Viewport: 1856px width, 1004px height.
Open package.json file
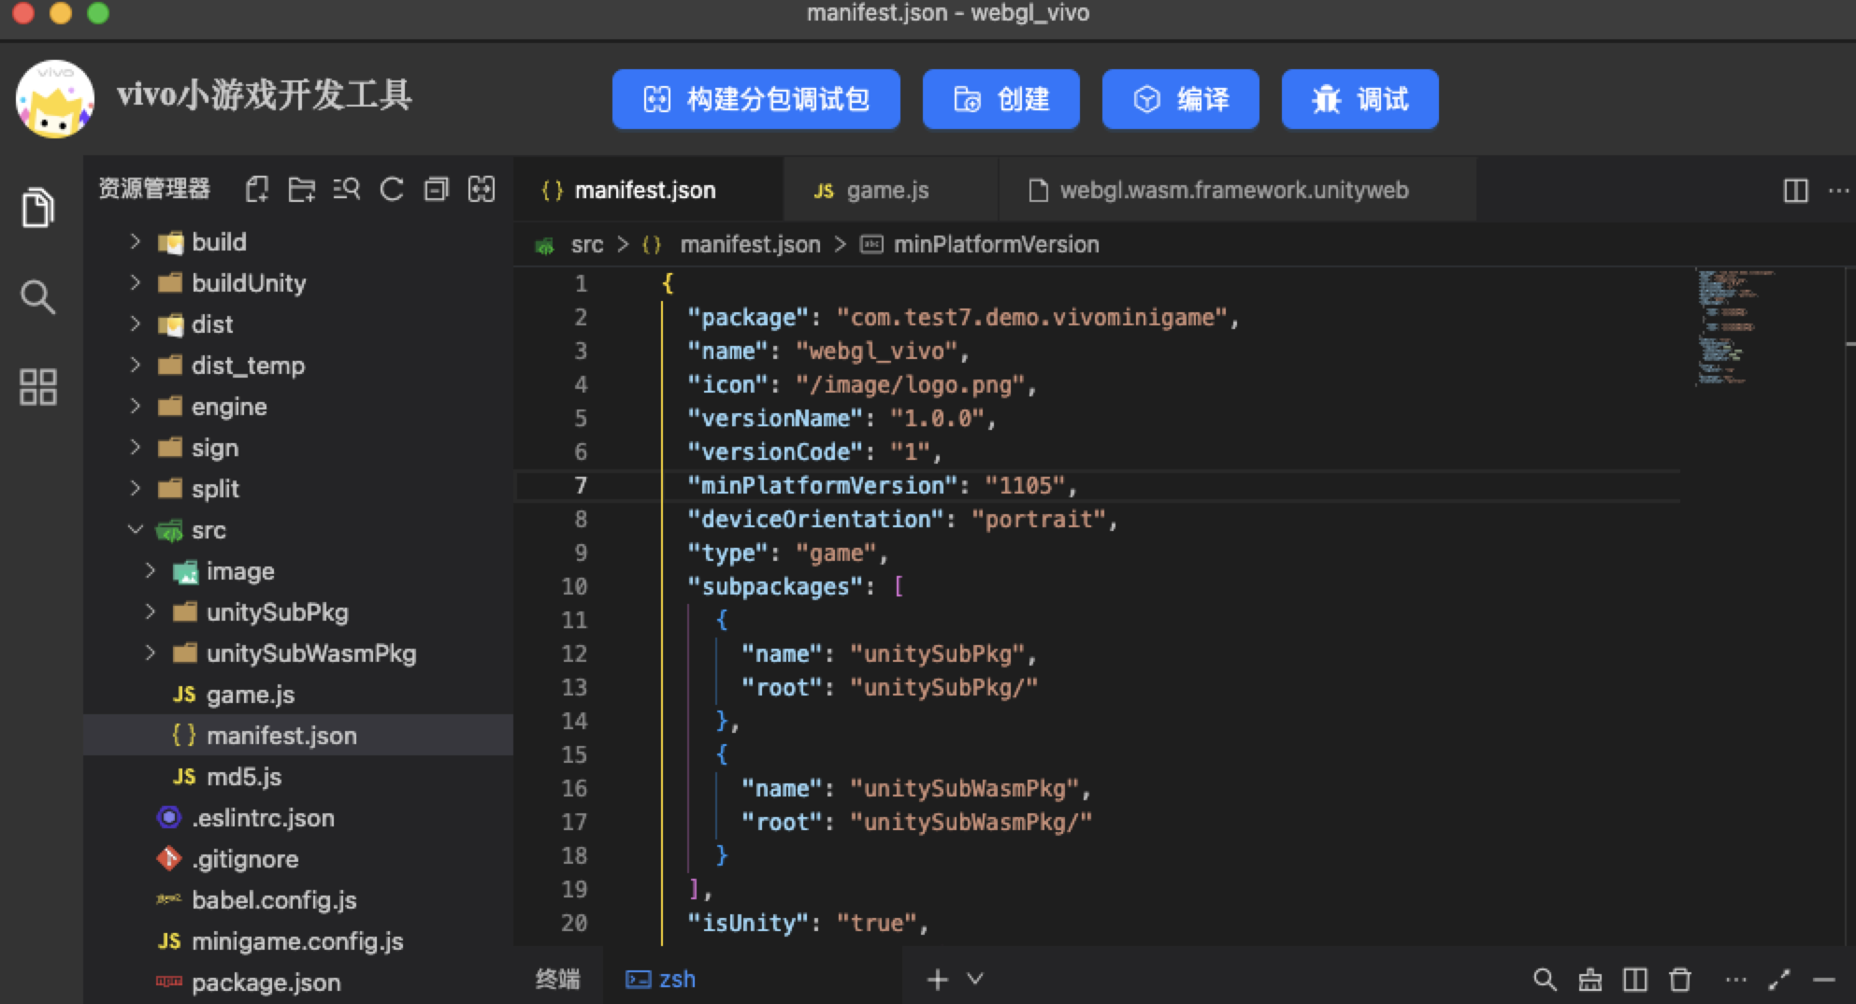tap(298, 982)
